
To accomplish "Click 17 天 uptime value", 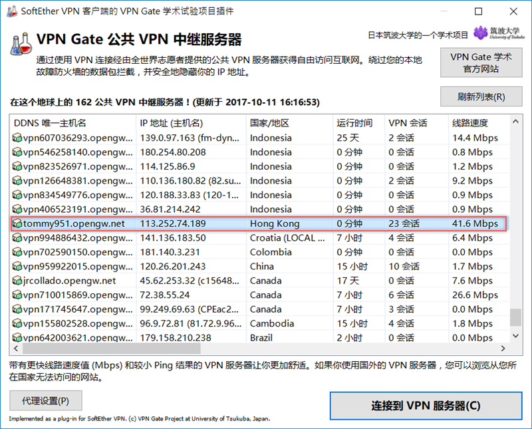I will [348, 281].
